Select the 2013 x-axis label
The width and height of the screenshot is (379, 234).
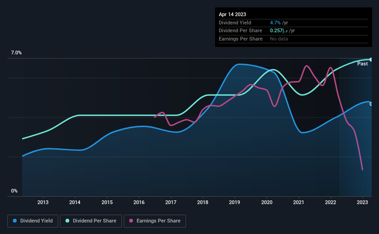coord(43,202)
